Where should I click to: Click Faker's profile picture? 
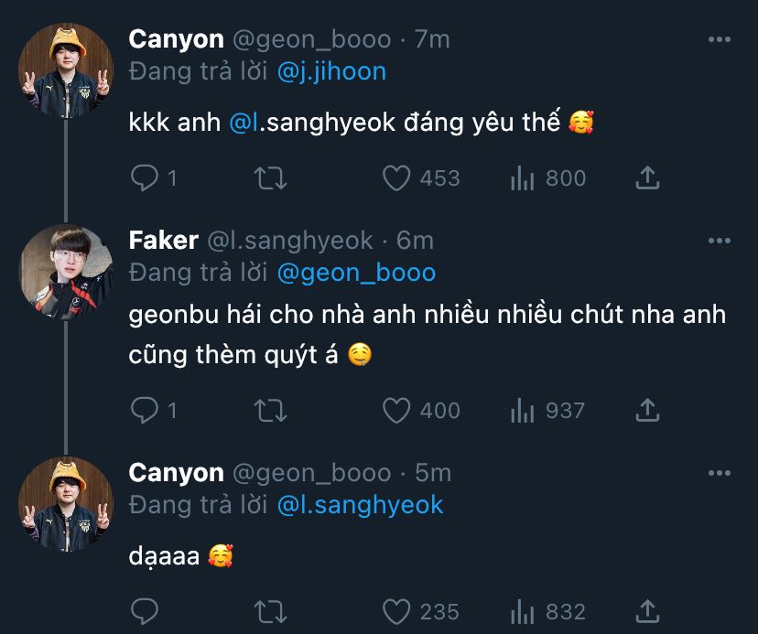66,272
